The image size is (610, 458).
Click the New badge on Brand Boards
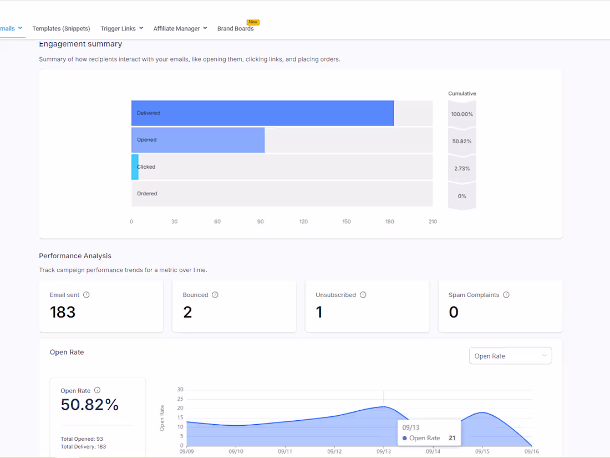pos(253,22)
